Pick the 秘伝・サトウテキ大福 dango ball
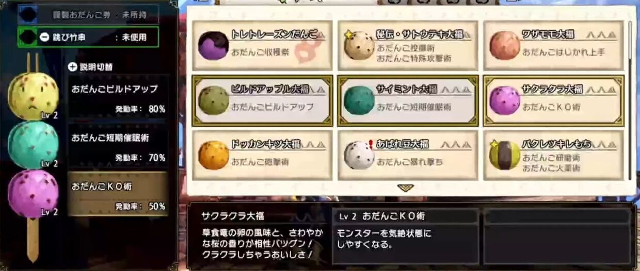Viewport: 640px width, 271px height. point(359,45)
